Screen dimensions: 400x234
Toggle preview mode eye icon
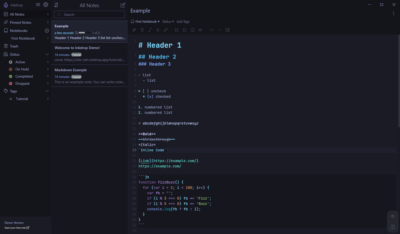pyautogui.click(x=393, y=216)
